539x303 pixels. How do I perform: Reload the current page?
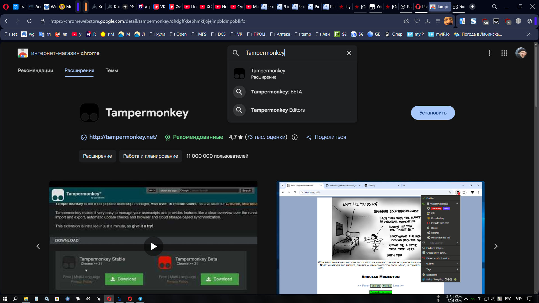click(x=29, y=21)
